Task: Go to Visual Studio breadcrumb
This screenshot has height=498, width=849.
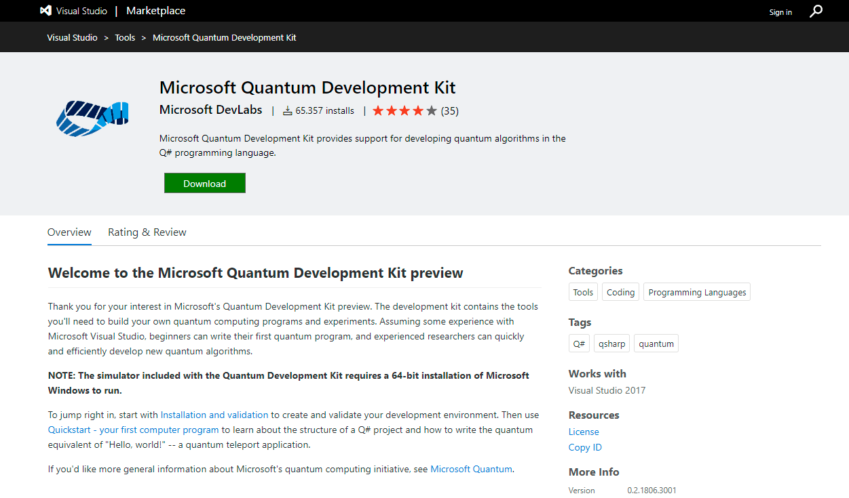Action: pyautogui.click(x=73, y=37)
